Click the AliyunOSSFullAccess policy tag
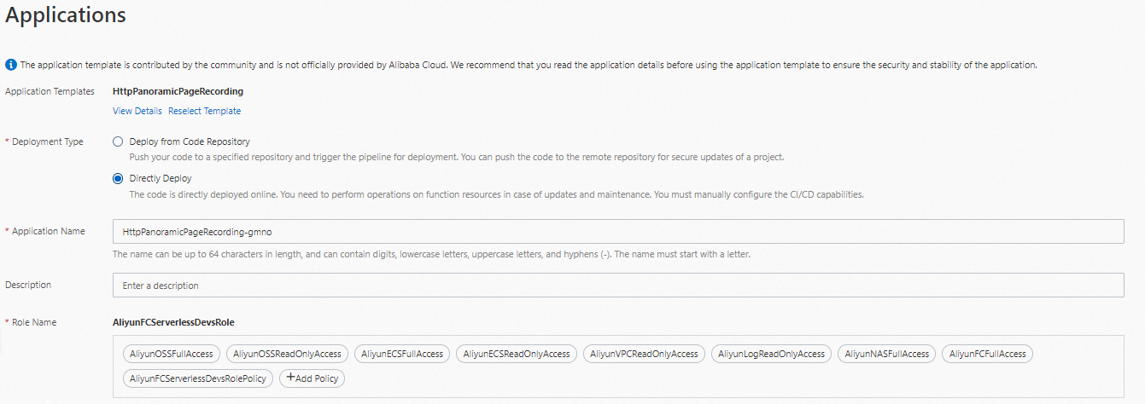This screenshot has width=1145, height=404. pyautogui.click(x=172, y=354)
